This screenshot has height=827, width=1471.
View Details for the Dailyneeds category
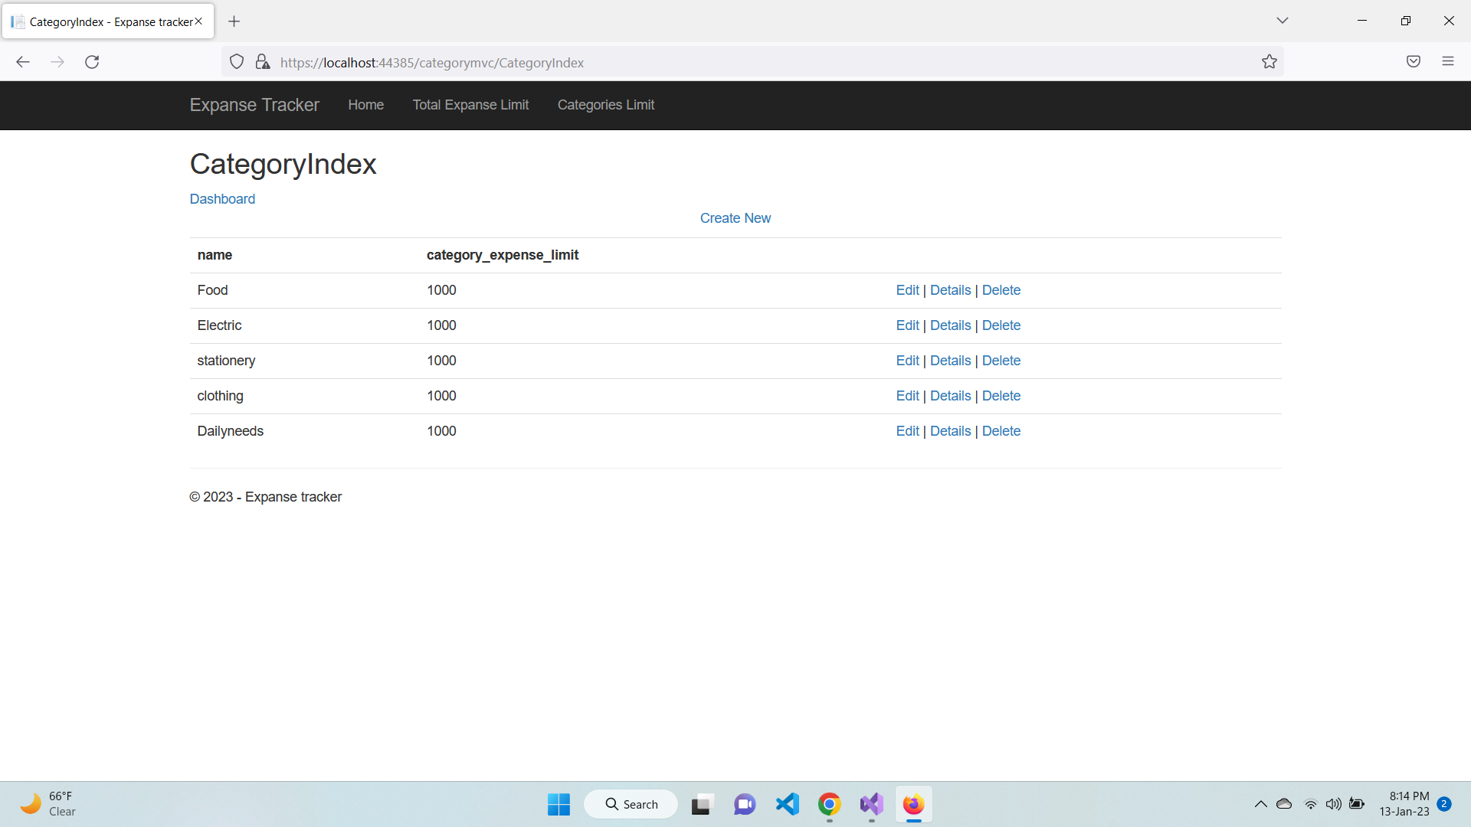pyautogui.click(x=950, y=431)
